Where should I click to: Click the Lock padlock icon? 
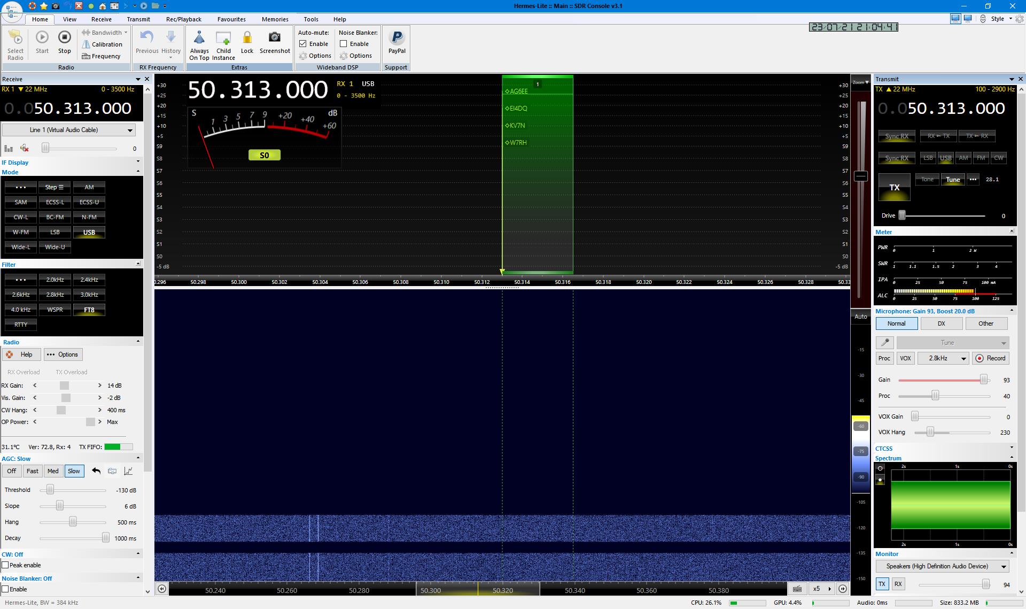(x=247, y=37)
